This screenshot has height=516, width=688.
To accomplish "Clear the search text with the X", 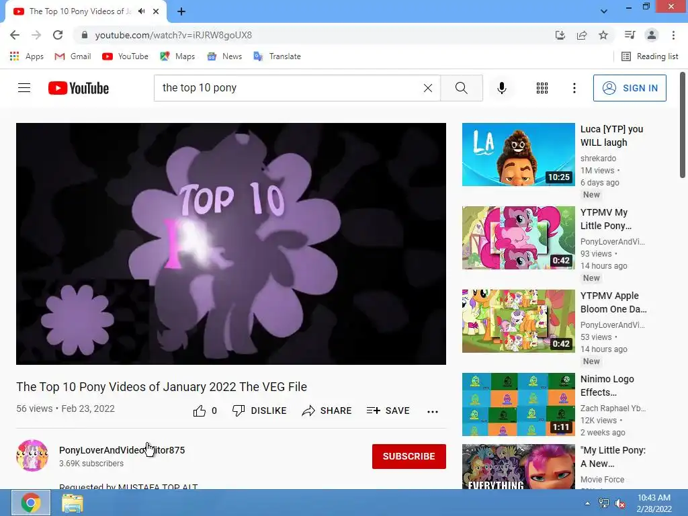I will 428,88.
